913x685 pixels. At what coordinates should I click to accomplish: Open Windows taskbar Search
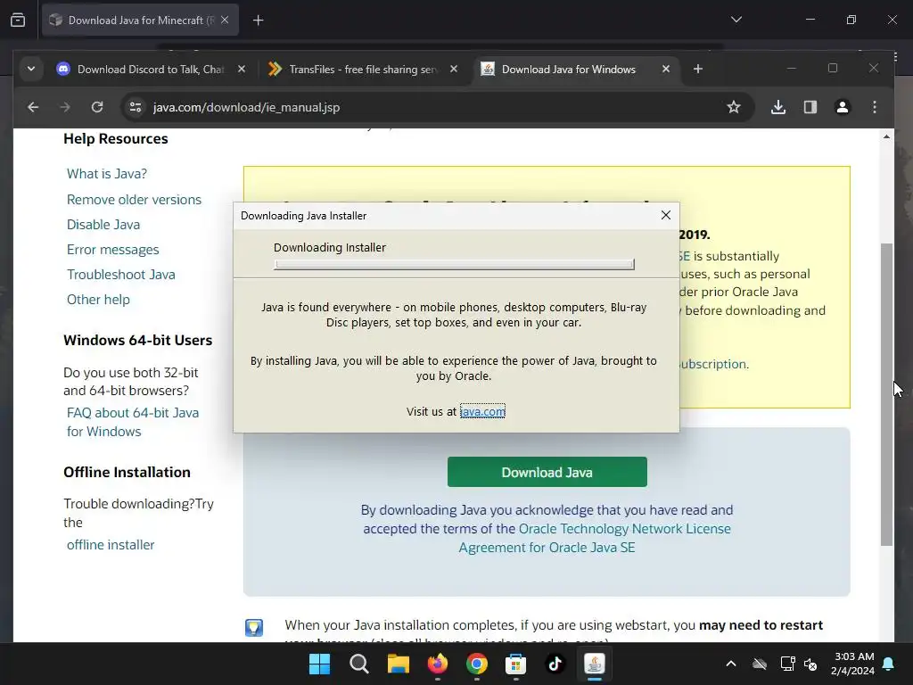pyautogui.click(x=359, y=664)
